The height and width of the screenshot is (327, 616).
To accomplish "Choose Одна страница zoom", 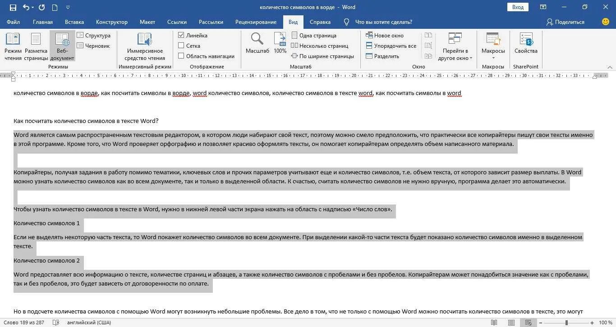I will click(314, 35).
